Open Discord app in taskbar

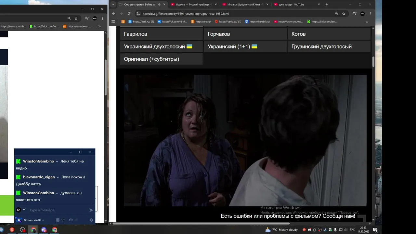[44, 230]
